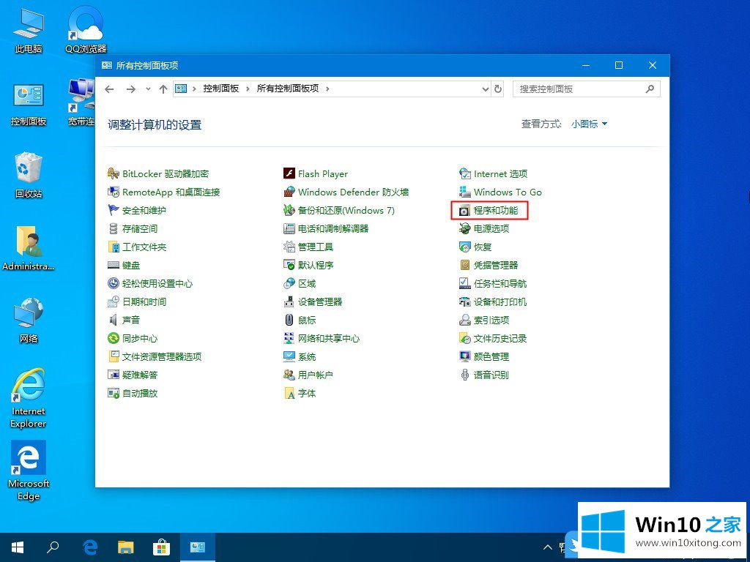Go up one level with up arrow

click(x=163, y=89)
